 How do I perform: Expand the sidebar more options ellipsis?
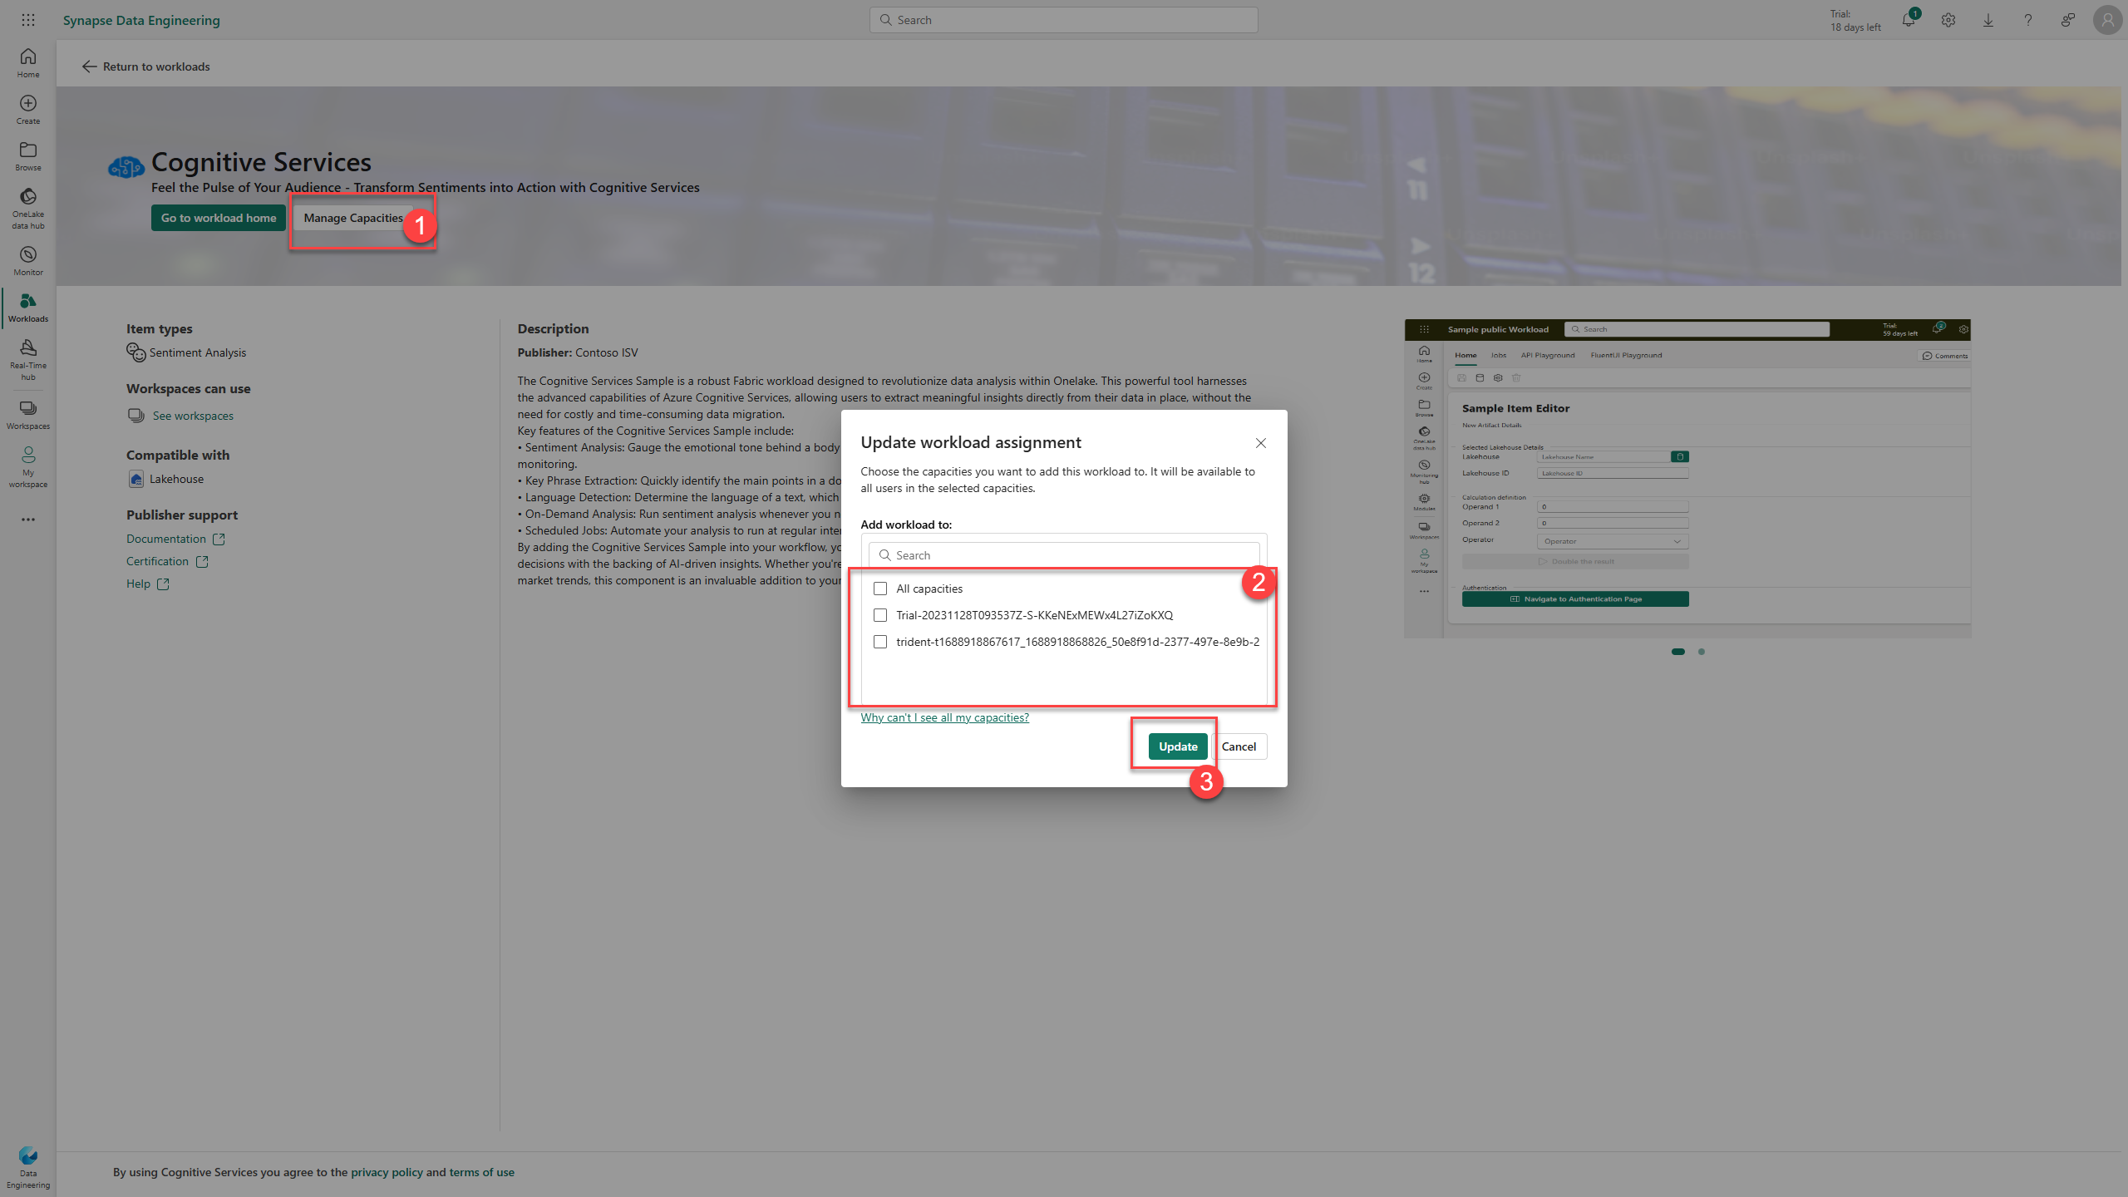(28, 520)
